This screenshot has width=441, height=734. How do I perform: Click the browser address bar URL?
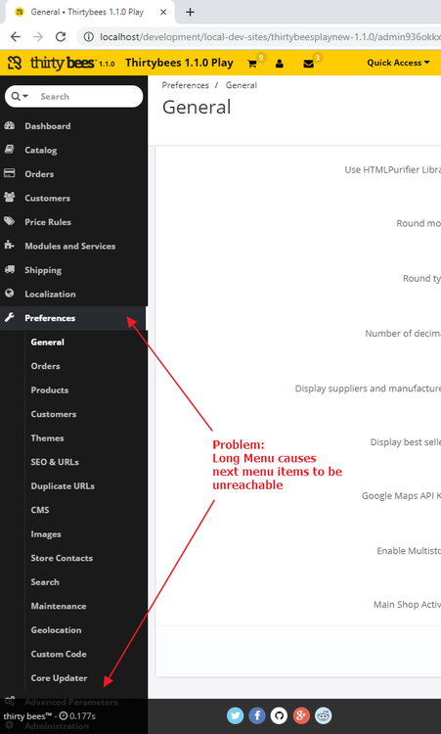pyautogui.click(x=270, y=36)
